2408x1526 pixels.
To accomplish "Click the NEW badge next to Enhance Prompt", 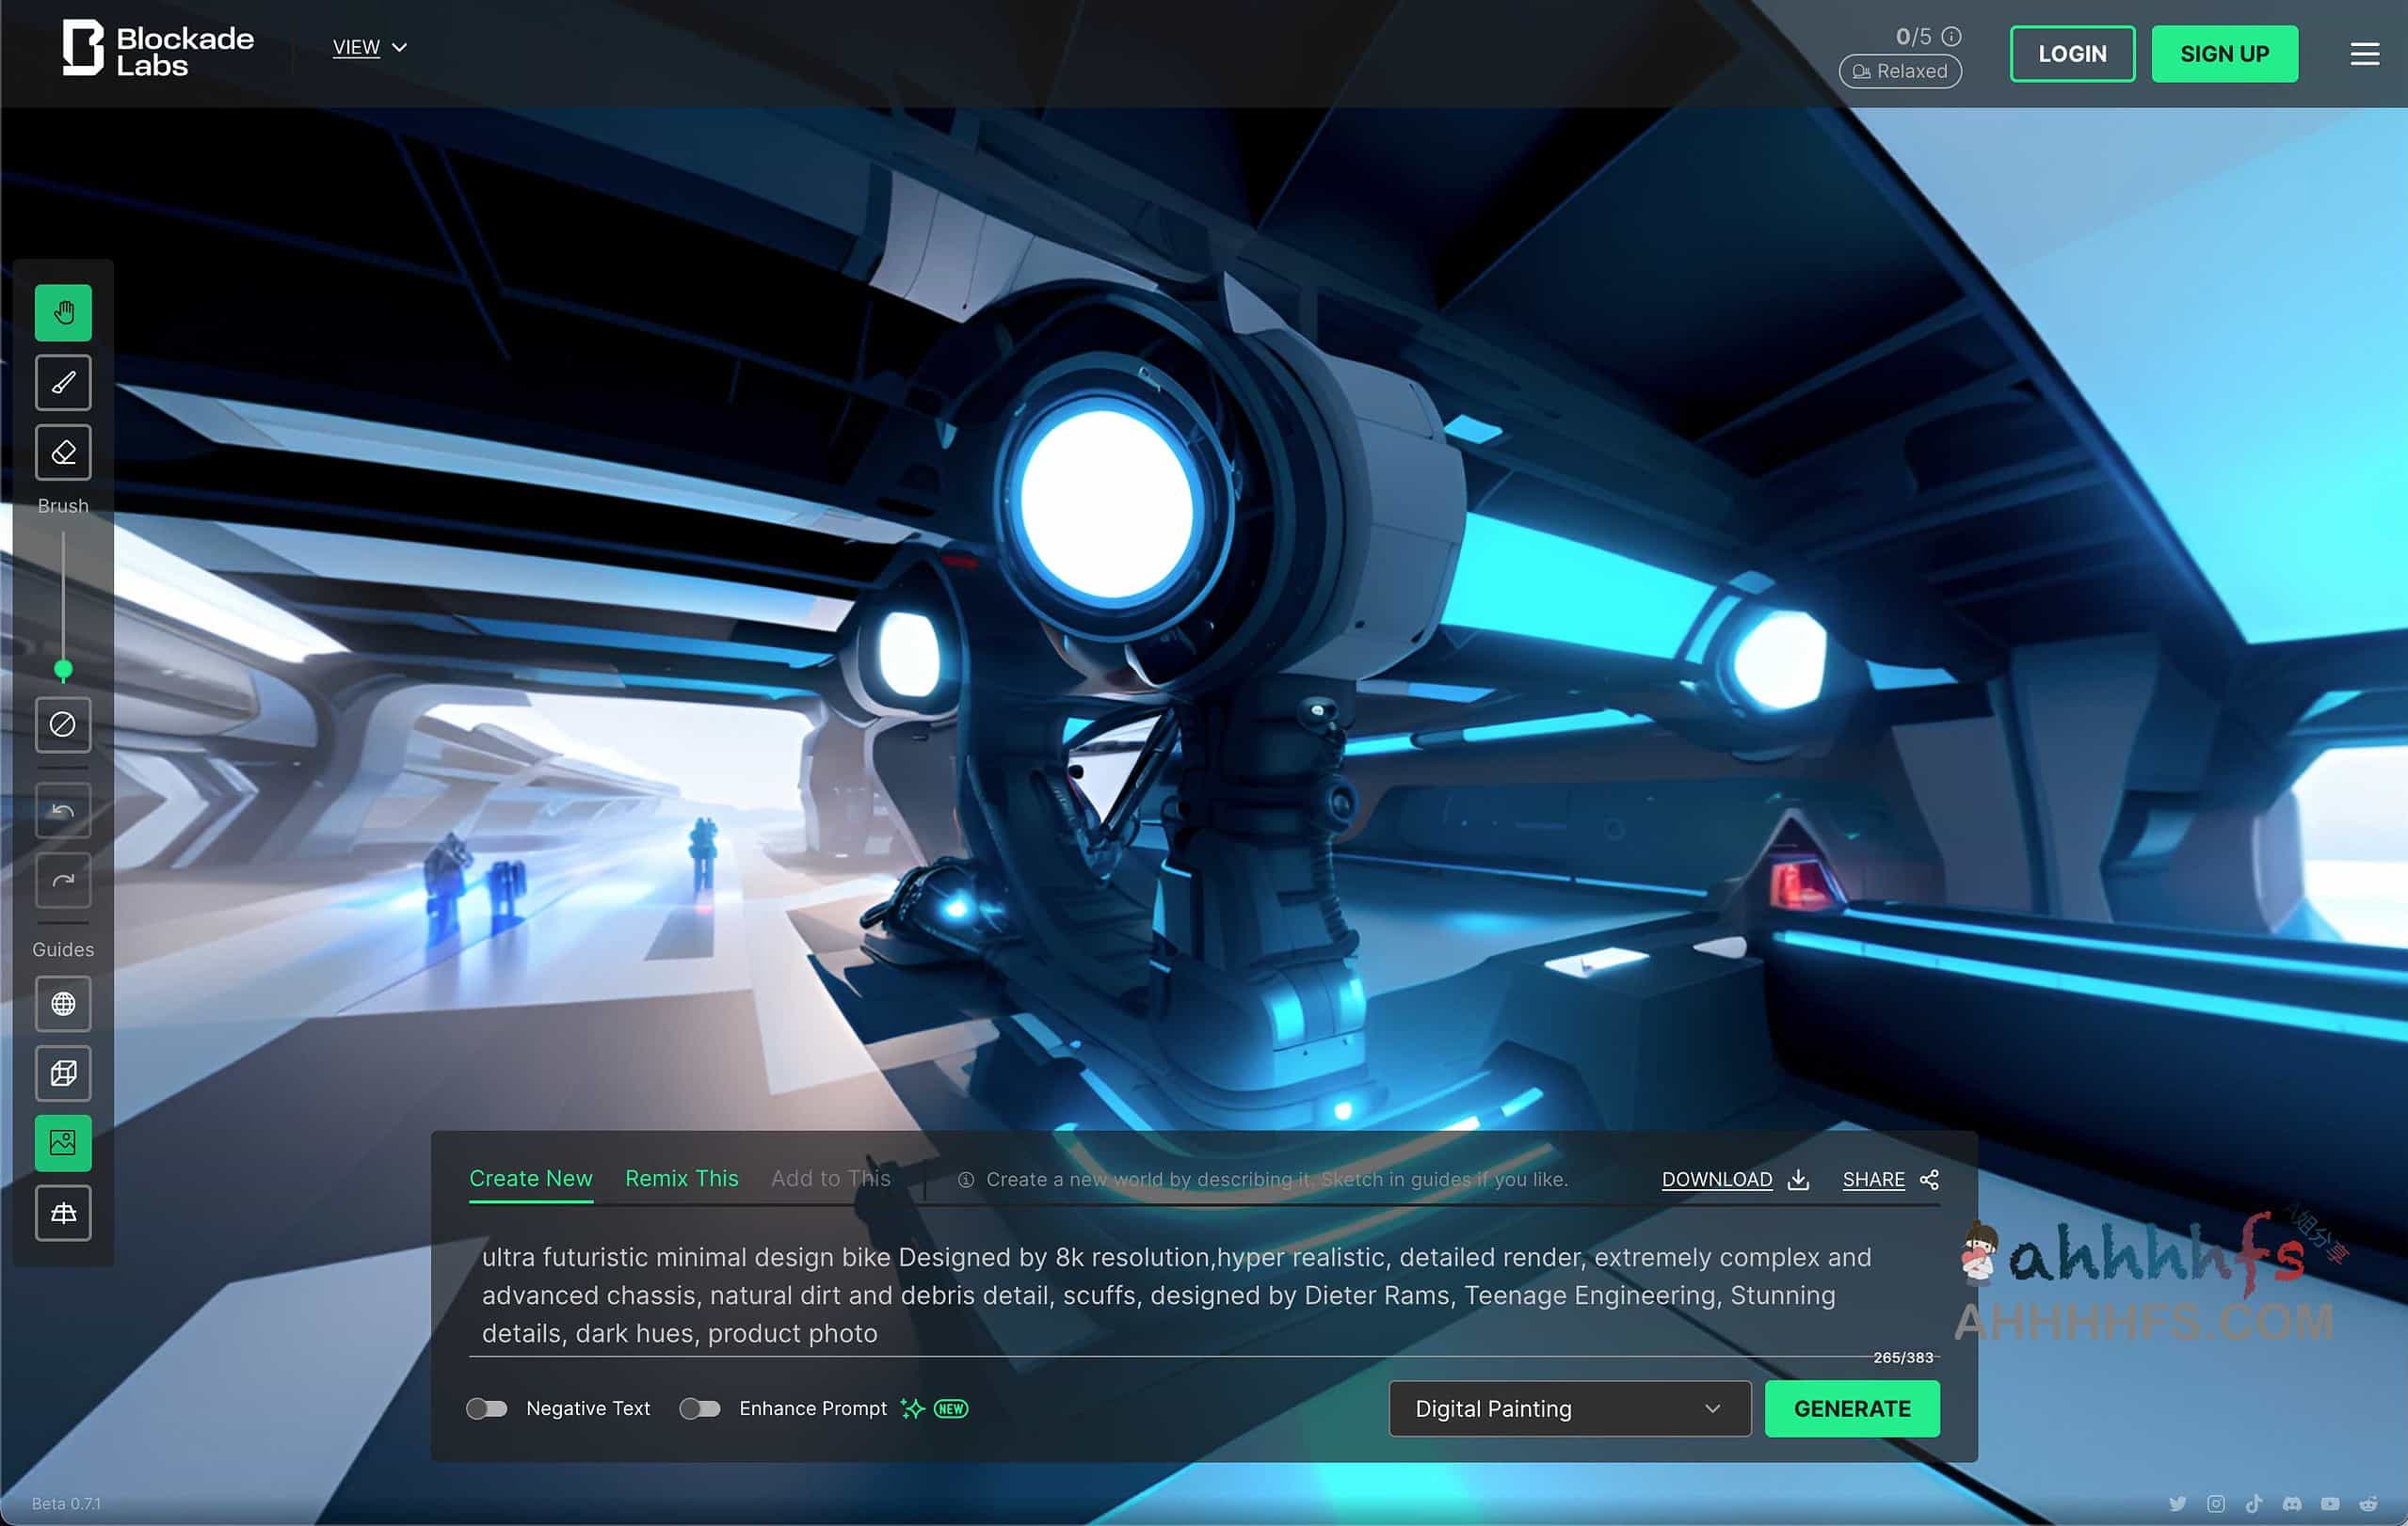I will tap(950, 1409).
